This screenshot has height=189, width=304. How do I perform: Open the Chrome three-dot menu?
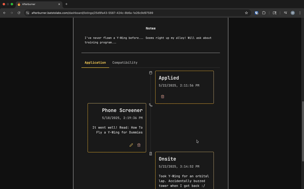(x=300, y=13)
